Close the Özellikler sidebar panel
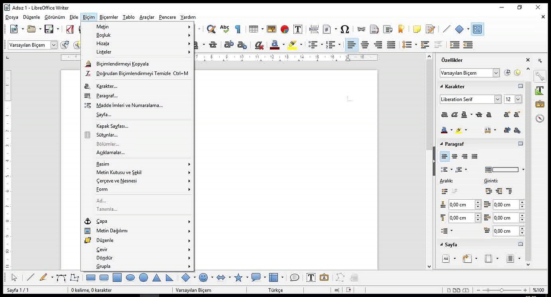Screen dimensions: 551x297 pyautogui.click(x=528, y=60)
